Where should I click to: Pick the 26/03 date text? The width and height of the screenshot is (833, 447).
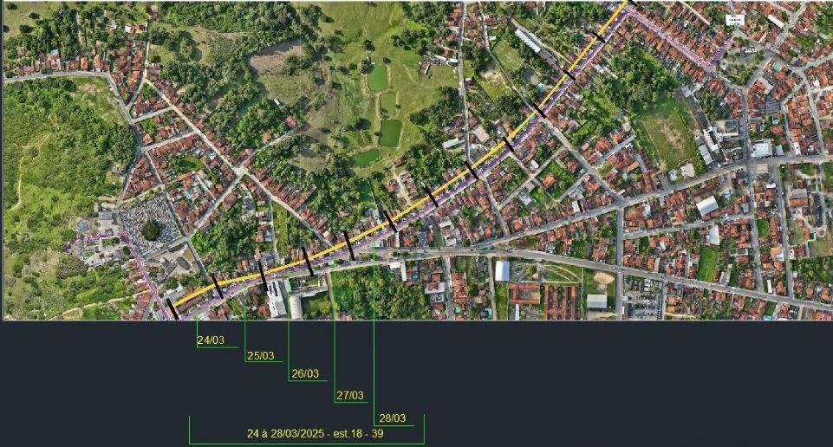coord(305,374)
